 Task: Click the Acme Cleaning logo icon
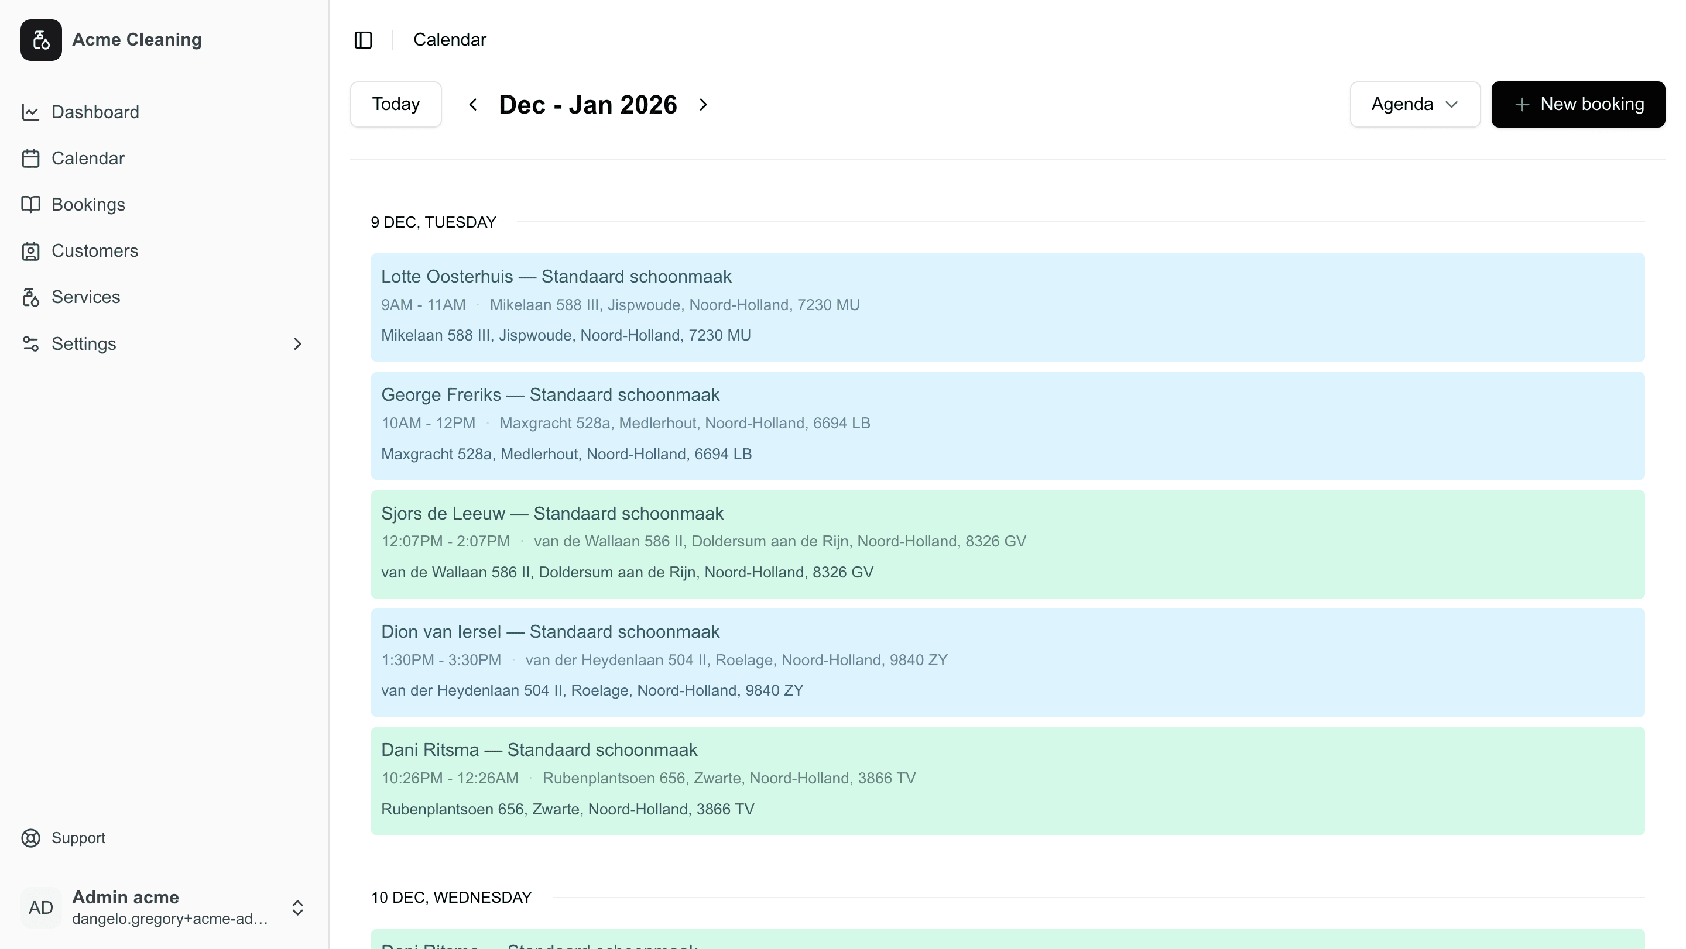click(x=40, y=39)
